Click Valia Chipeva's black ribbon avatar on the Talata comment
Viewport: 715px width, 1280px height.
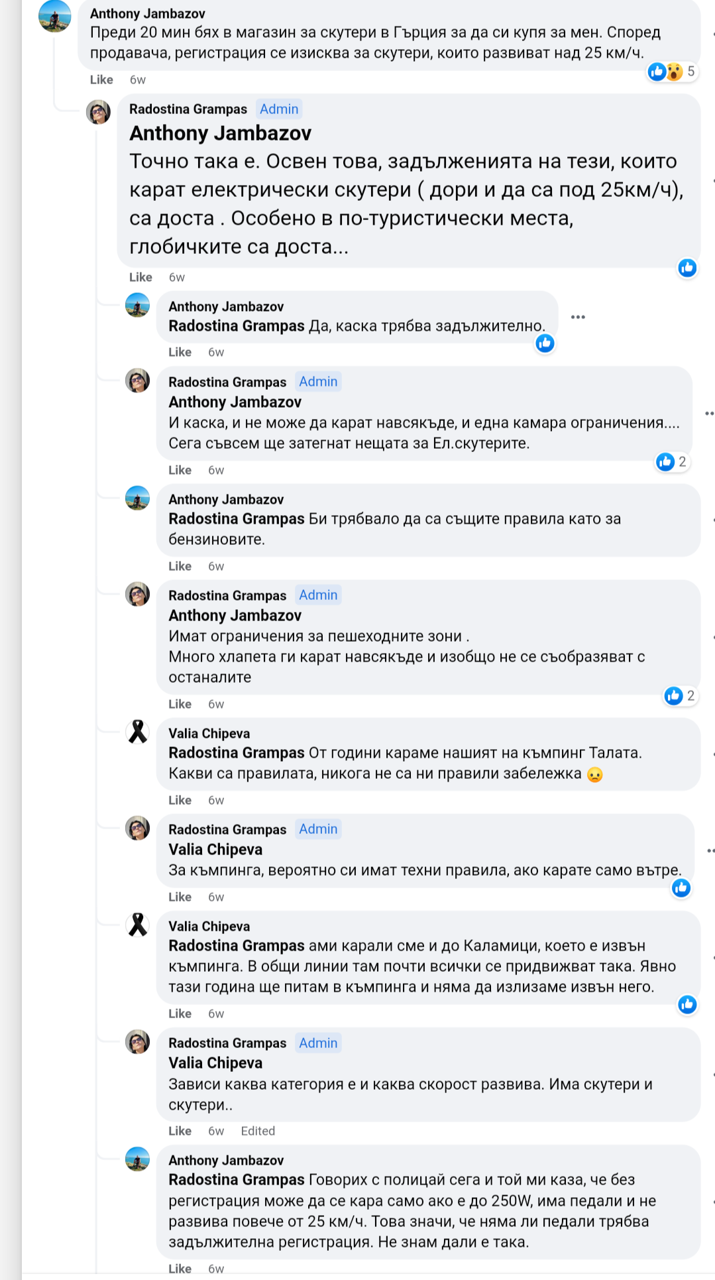pos(138,732)
